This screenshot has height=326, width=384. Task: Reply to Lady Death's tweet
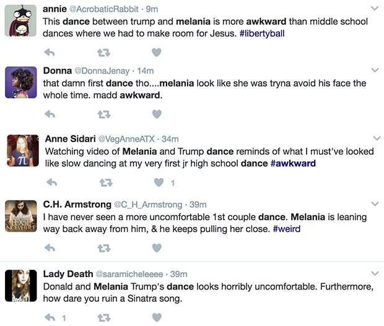[51, 317]
